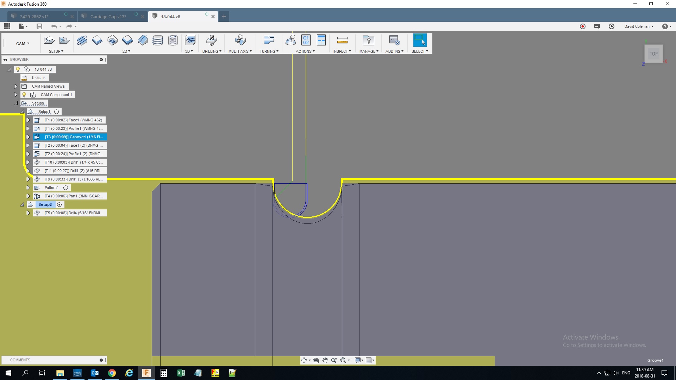Click the New Setup icon
676x380 pixels.
pos(49,40)
